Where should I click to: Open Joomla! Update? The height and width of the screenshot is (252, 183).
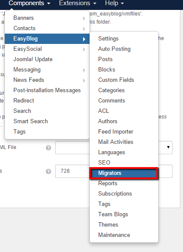47,59
